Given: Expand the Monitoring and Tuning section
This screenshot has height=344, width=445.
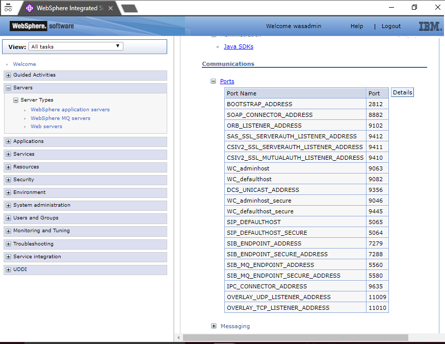Looking at the screenshot, I should (x=9, y=231).
